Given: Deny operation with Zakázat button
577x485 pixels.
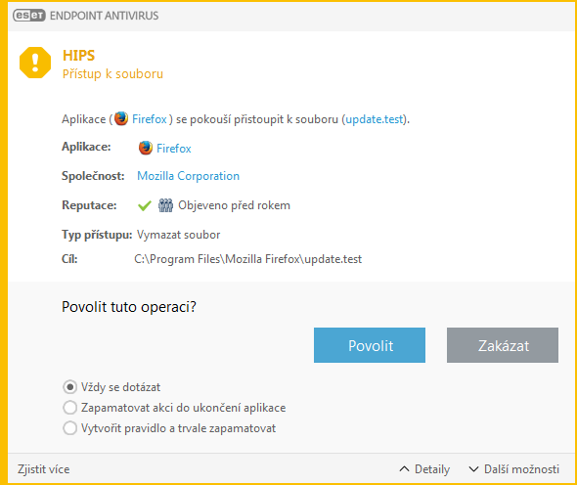Looking at the screenshot, I should pyautogui.click(x=503, y=345).
